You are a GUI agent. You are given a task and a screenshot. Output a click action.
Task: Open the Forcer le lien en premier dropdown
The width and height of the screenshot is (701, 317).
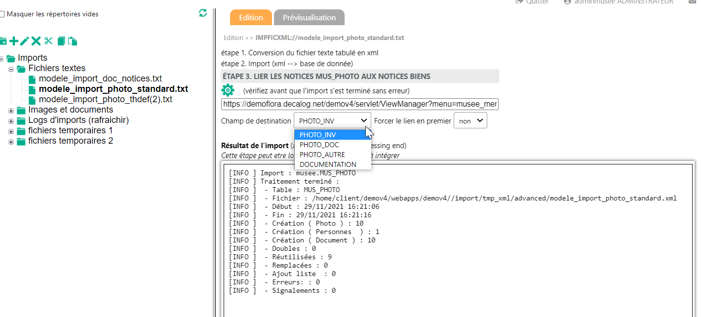pos(470,120)
